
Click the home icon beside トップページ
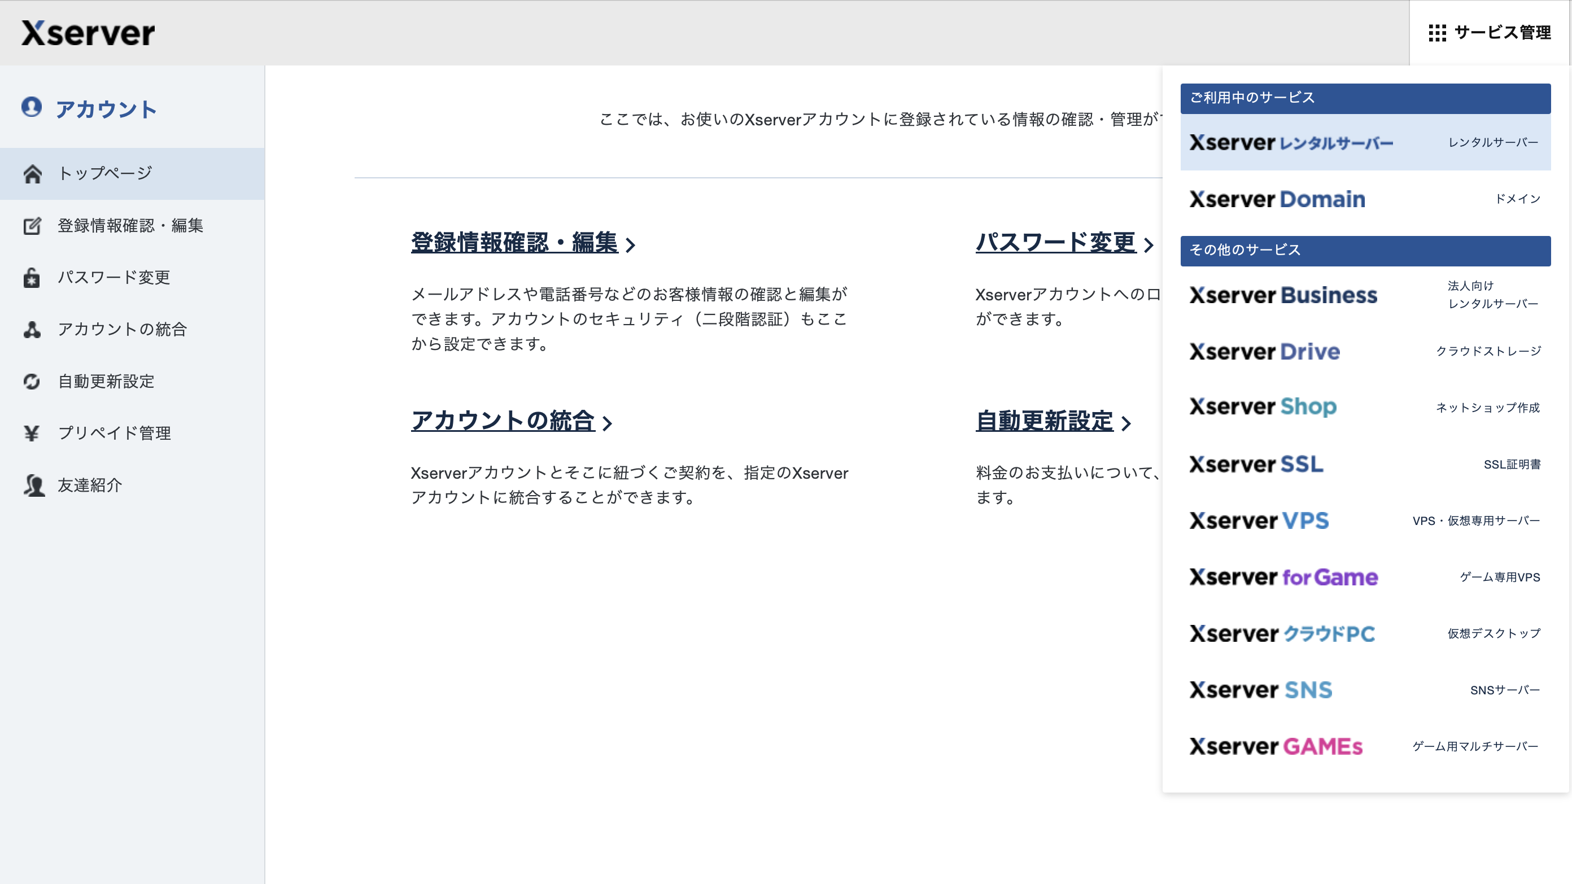32,174
